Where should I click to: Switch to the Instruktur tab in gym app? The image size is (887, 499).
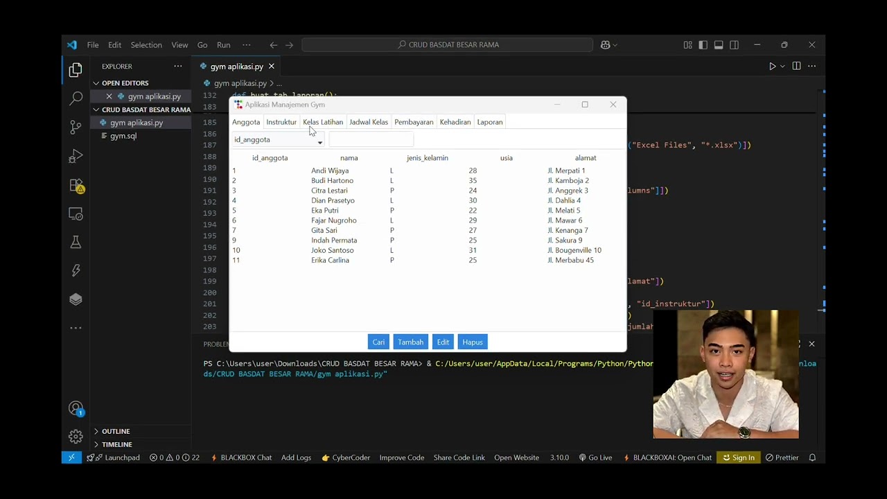[281, 122]
